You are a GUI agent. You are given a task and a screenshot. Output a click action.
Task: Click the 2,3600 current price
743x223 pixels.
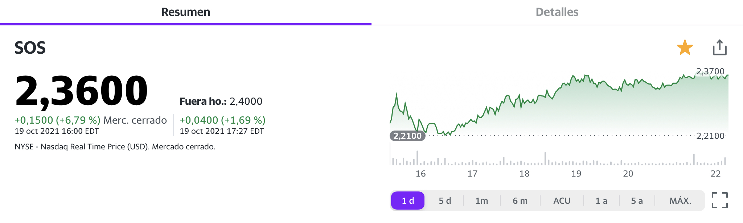[81, 90]
